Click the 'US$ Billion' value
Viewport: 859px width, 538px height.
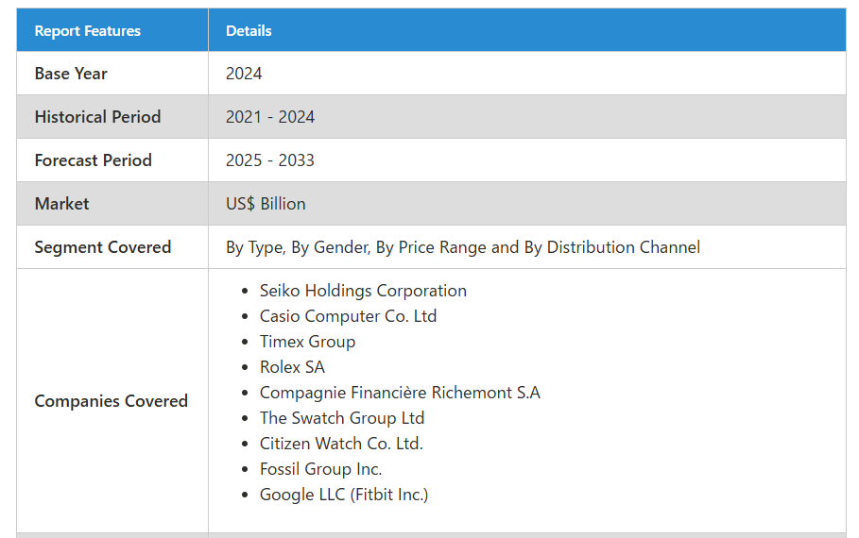tap(266, 204)
